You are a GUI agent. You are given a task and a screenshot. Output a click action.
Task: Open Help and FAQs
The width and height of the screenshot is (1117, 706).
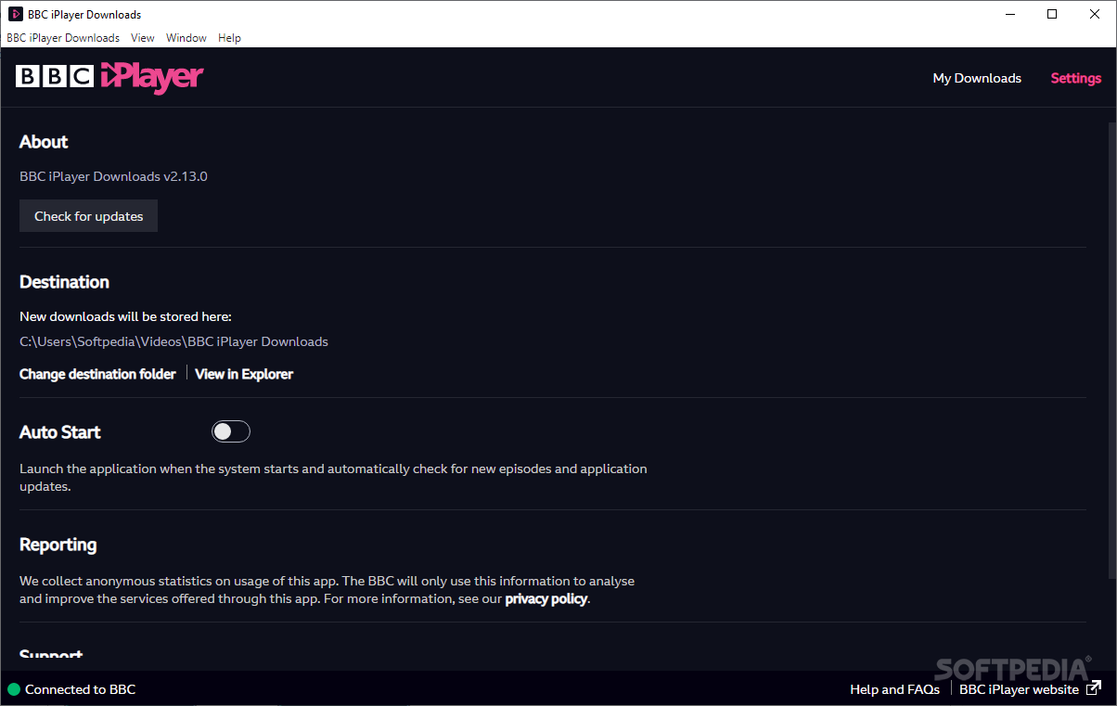[894, 689]
